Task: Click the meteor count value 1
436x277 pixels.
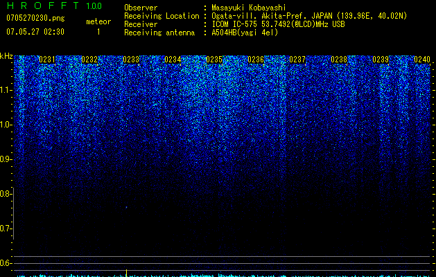Action: (x=98, y=32)
